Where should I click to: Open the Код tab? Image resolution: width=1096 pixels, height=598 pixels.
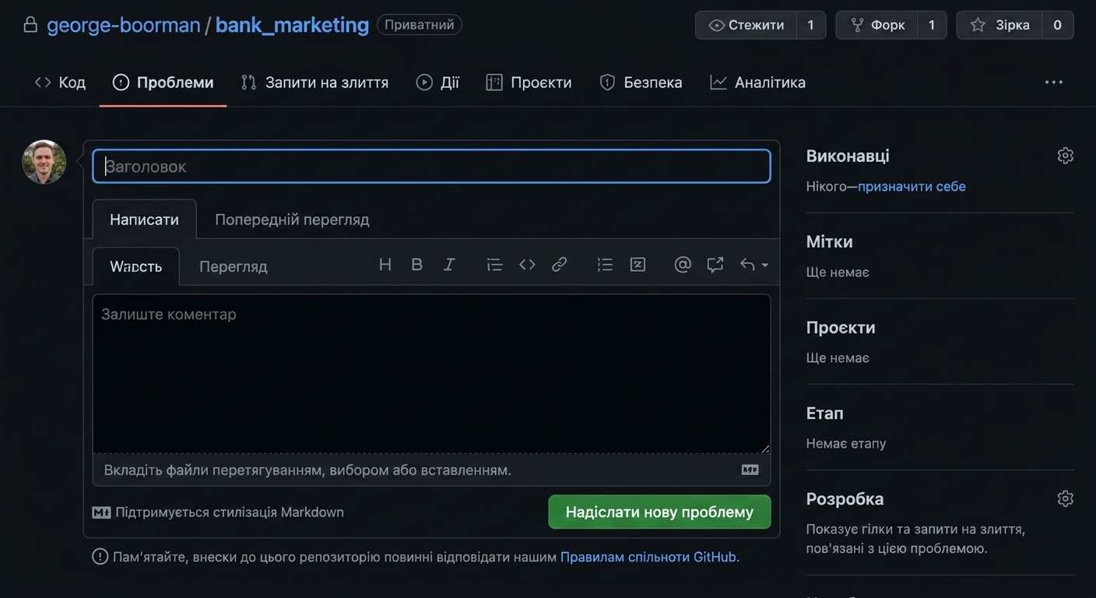[x=60, y=82]
